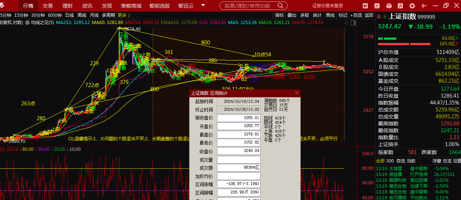Open settings gear icon
461x200 pixels.
click(x=412, y=6)
